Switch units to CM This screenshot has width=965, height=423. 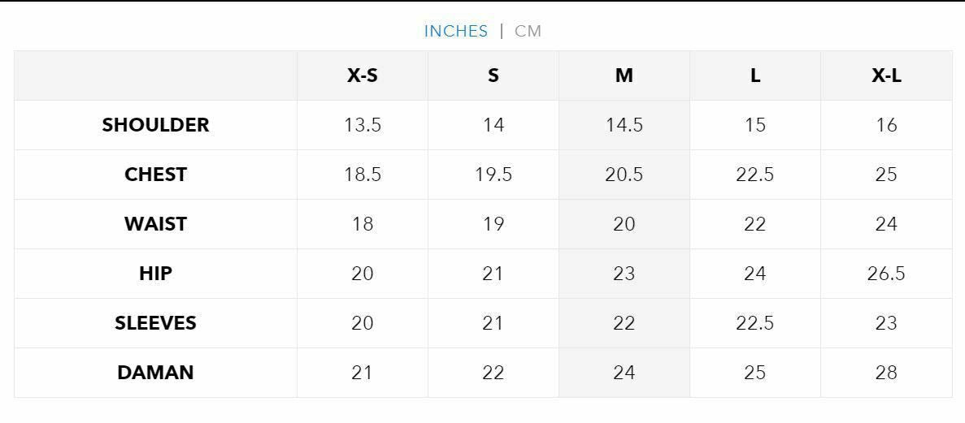tap(528, 31)
